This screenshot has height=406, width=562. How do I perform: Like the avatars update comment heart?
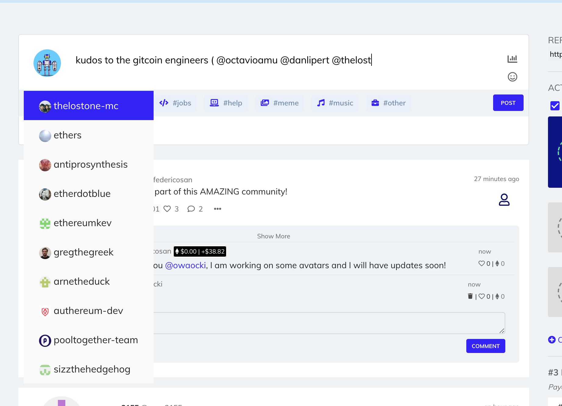482,263
